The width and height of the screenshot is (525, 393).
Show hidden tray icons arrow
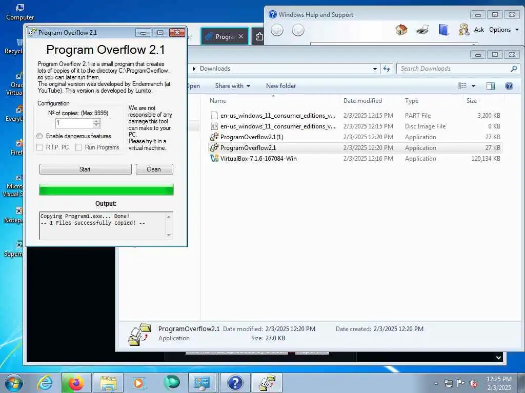tap(436, 383)
